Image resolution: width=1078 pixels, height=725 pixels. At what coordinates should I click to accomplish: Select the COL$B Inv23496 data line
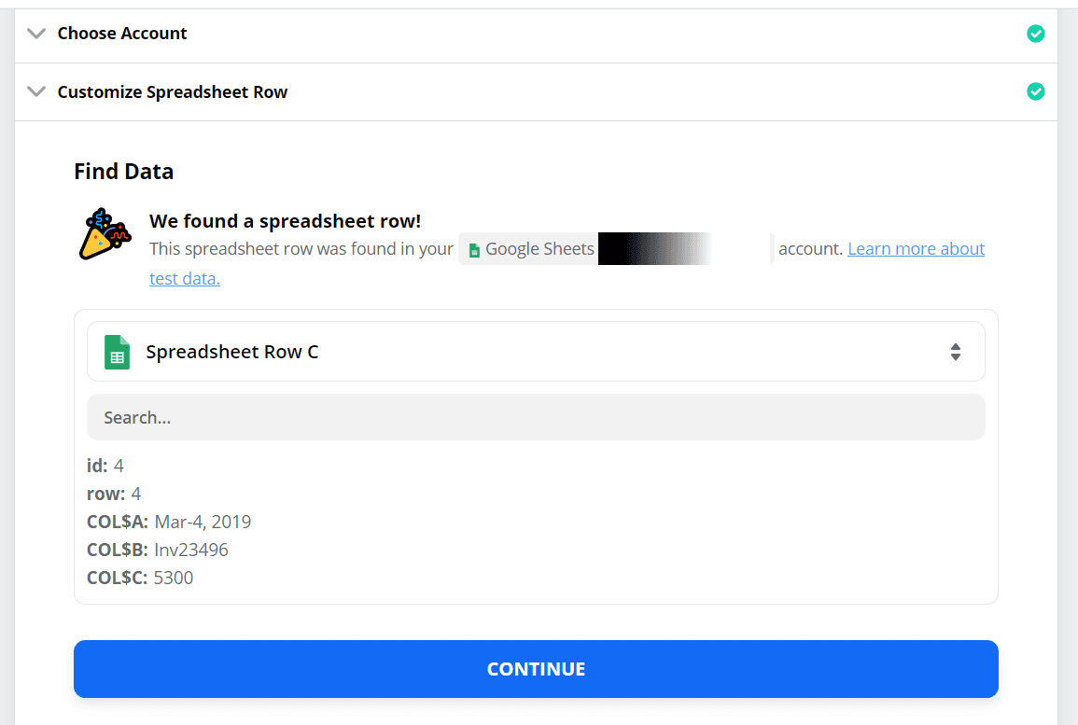click(x=158, y=550)
